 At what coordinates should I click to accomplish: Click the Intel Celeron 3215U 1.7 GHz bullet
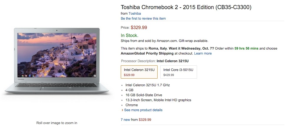pos(148,85)
